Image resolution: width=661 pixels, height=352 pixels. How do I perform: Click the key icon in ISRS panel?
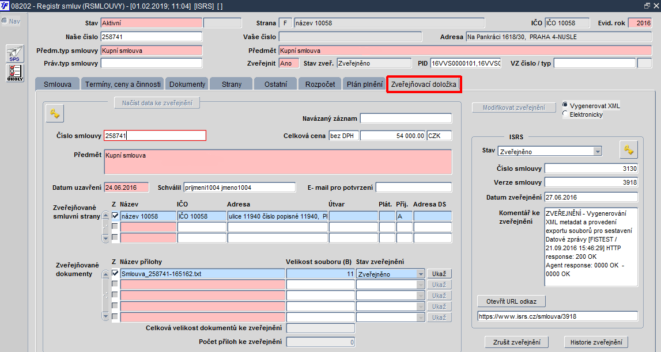tap(629, 150)
